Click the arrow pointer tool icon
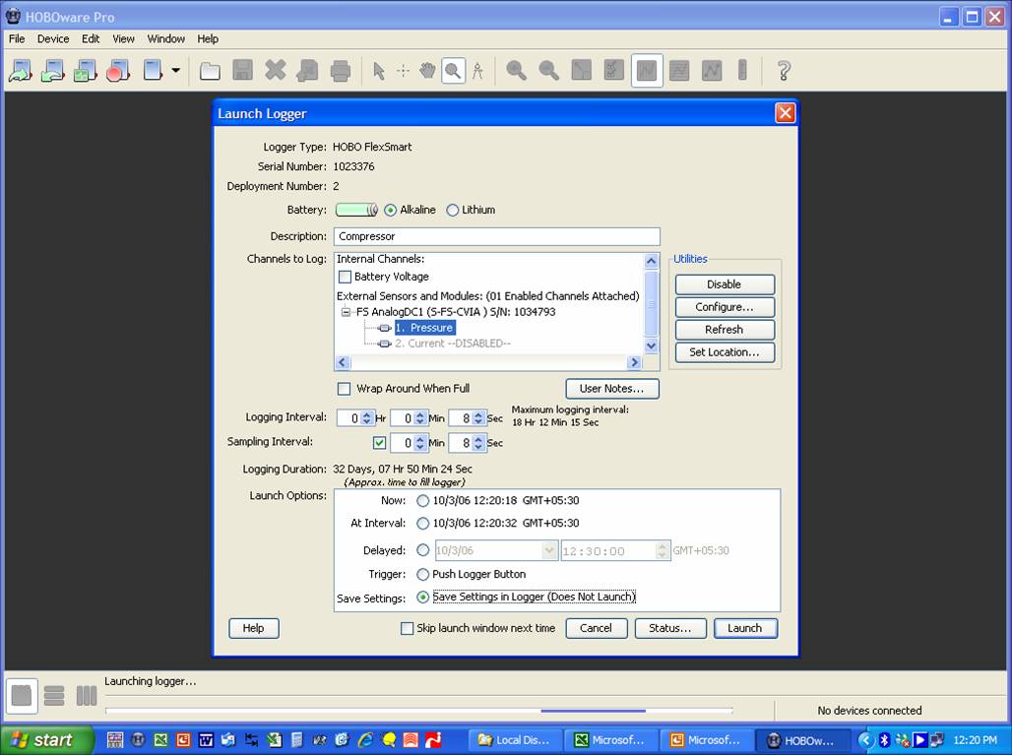 378,71
